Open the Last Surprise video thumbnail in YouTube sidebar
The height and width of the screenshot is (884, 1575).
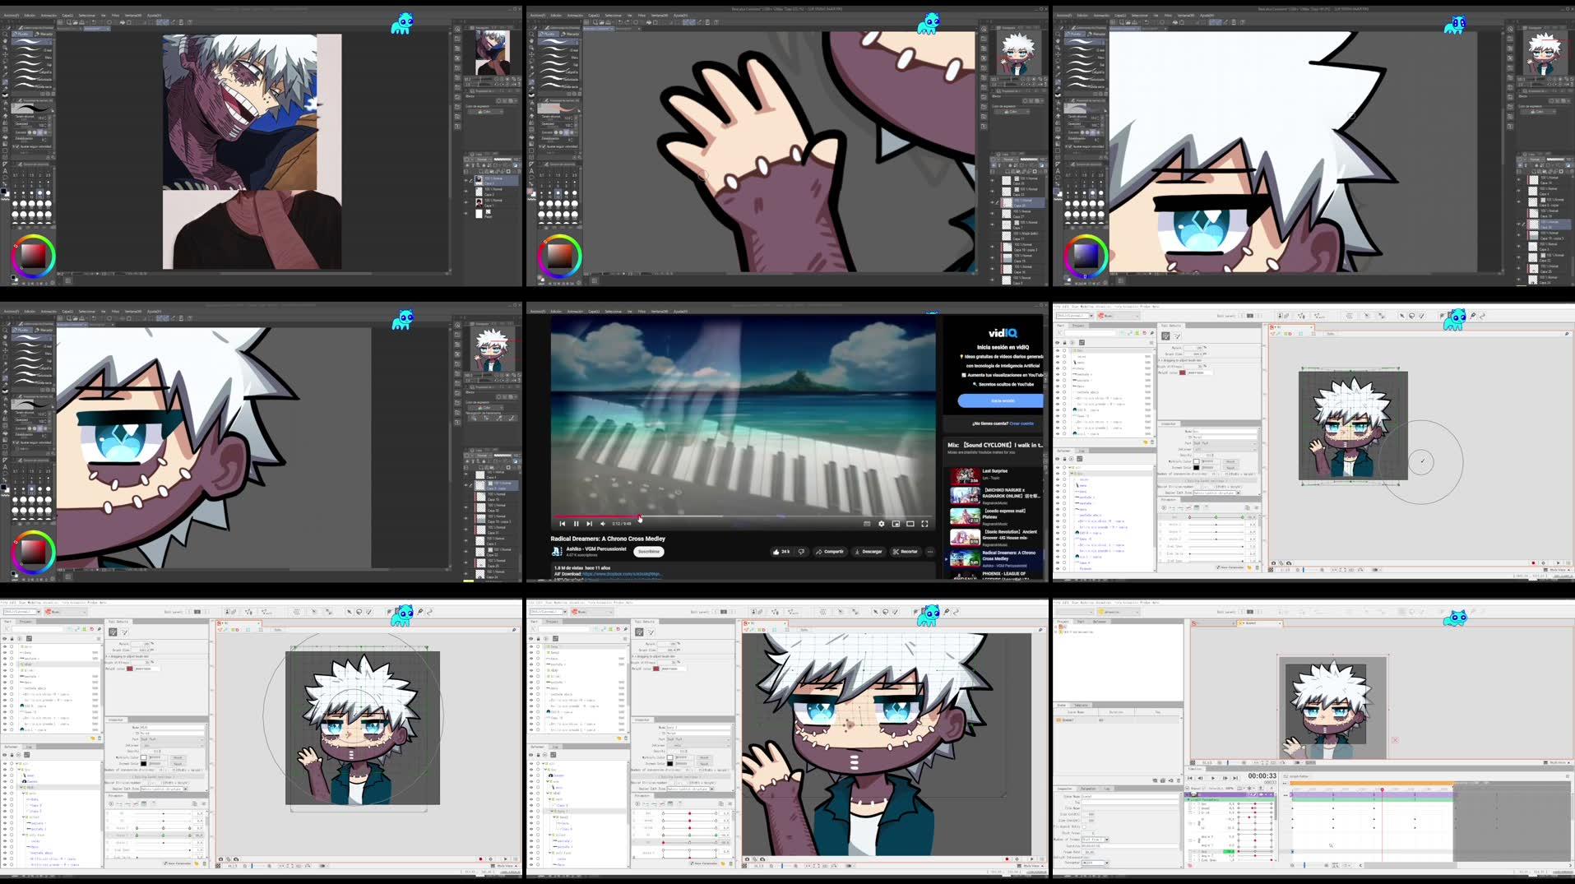[x=964, y=475]
